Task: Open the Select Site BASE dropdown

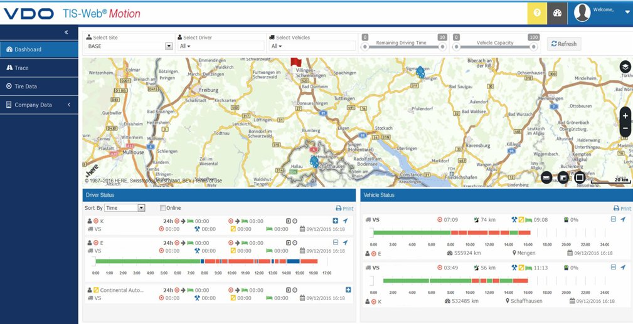Action: pyautogui.click(x=130, y=46)
